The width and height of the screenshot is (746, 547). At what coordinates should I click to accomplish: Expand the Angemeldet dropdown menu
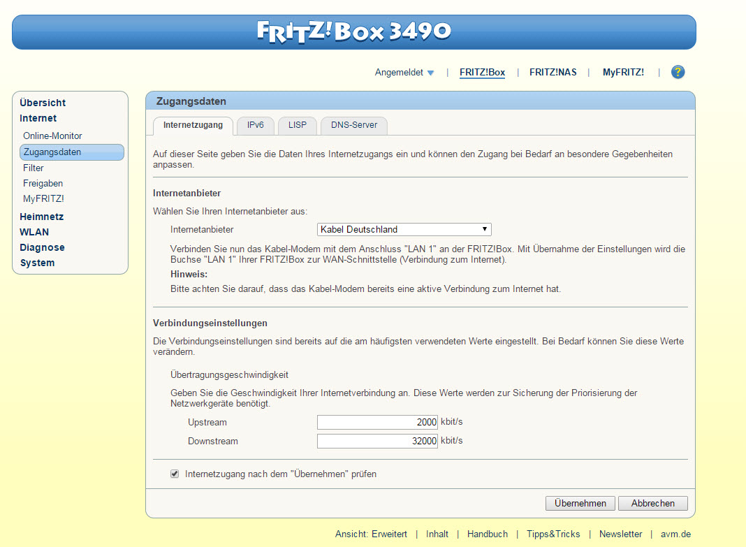click(x=404, y=72)
